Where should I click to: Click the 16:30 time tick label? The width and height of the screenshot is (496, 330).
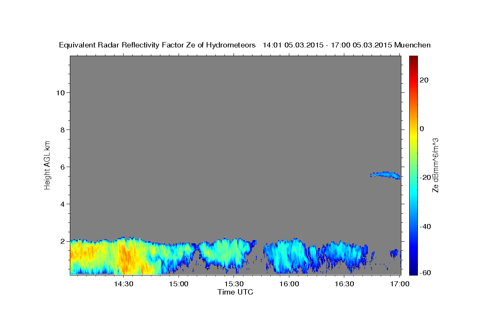[344, 284]
